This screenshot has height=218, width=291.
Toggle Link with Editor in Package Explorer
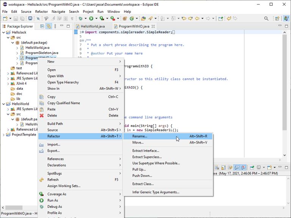[x=48, y=26]
